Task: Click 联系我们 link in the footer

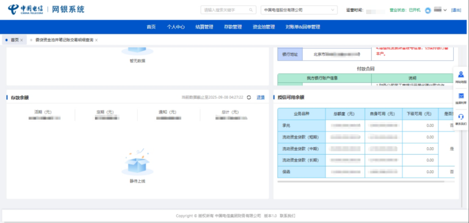Action: coord(288,216)
